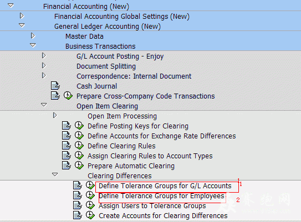Expand the Open Item Processing arrow
Screen dimensions: 301x222
click(55, 115)
